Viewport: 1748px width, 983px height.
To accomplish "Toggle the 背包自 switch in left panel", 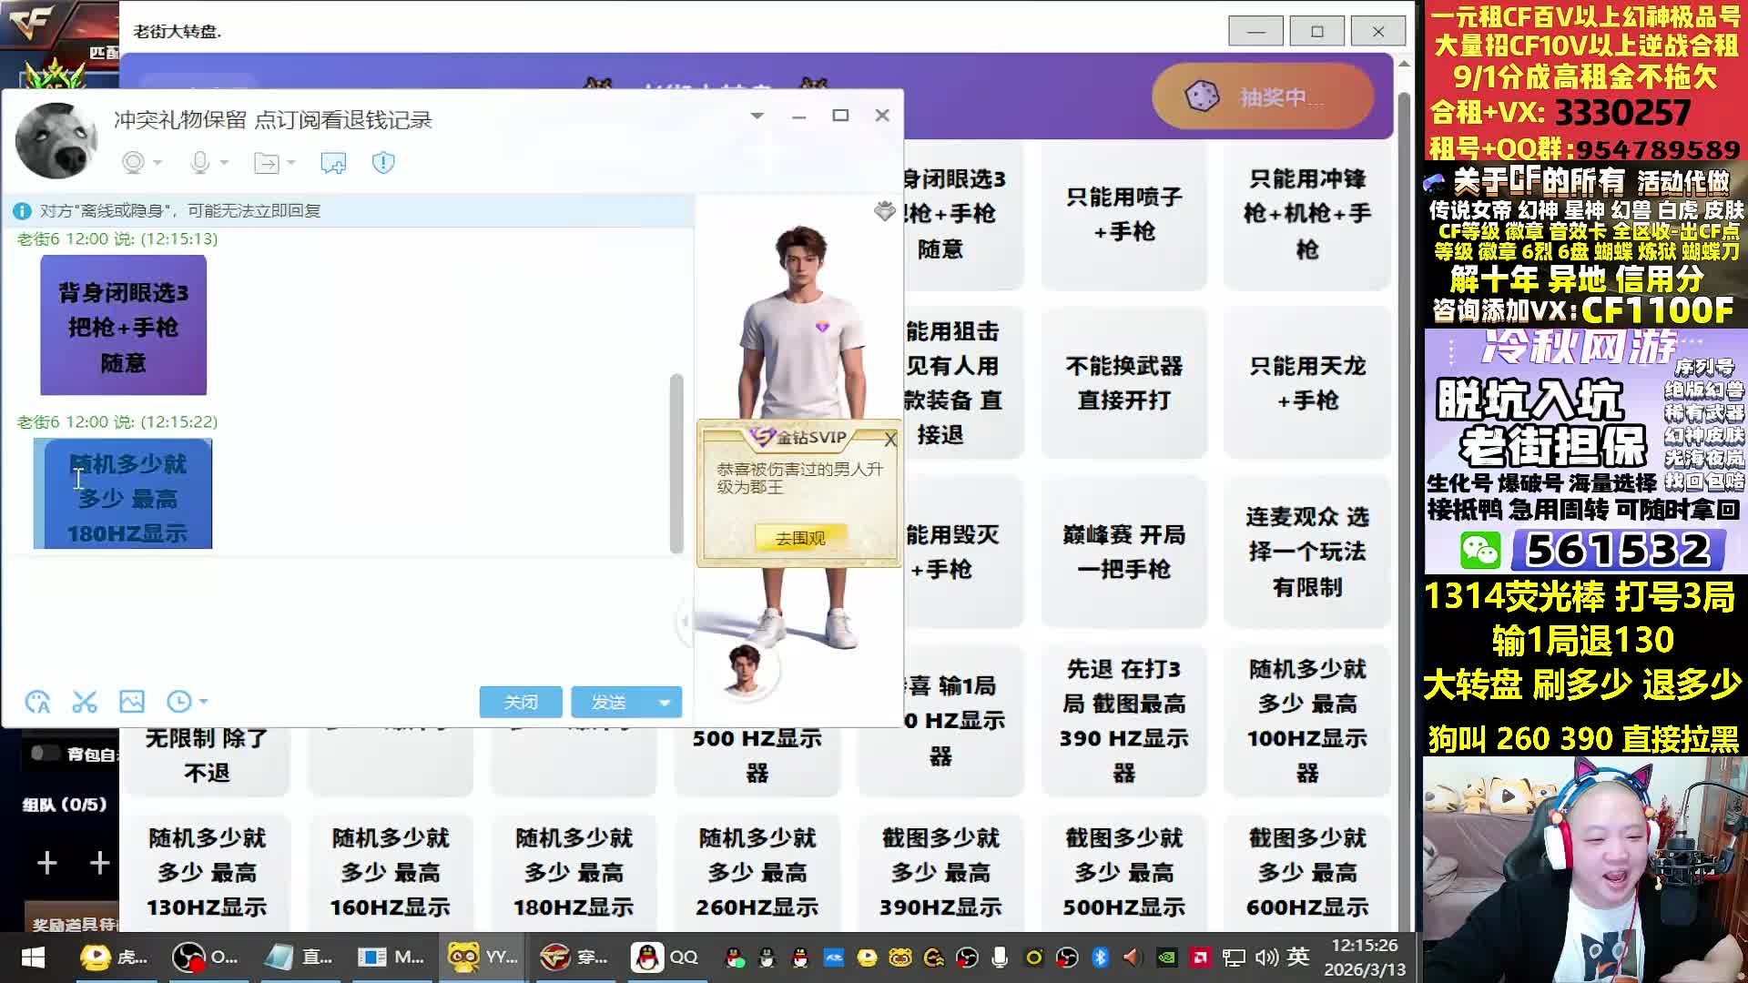I will 45,754.
